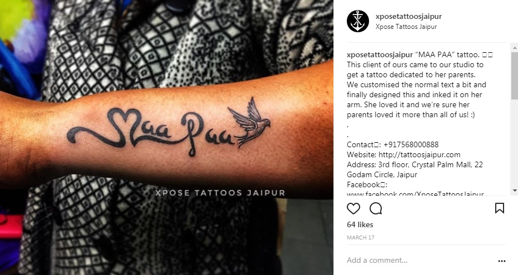Open the MARCH 17 post date link
This screenshot has width=518, height=275.
coord(360,237)
